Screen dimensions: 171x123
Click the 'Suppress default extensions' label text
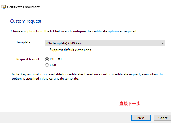click(70, 50)
